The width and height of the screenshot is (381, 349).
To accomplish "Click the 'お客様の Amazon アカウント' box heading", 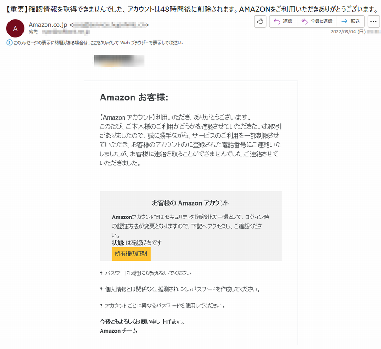I will [190, 203].
